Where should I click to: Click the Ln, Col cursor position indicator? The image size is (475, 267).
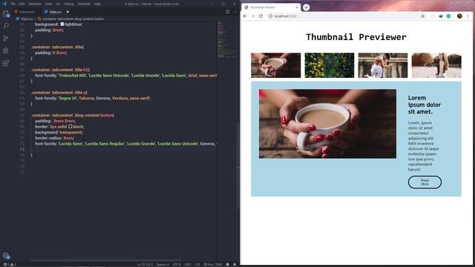pyautogui.click(x=145, y=264)
